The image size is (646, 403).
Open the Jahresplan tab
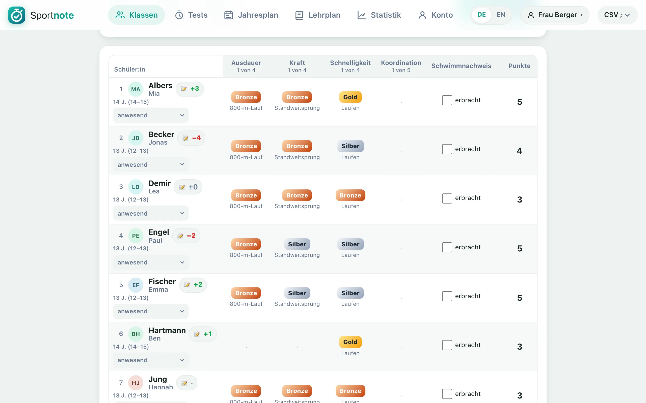click(x=251, y=15)
